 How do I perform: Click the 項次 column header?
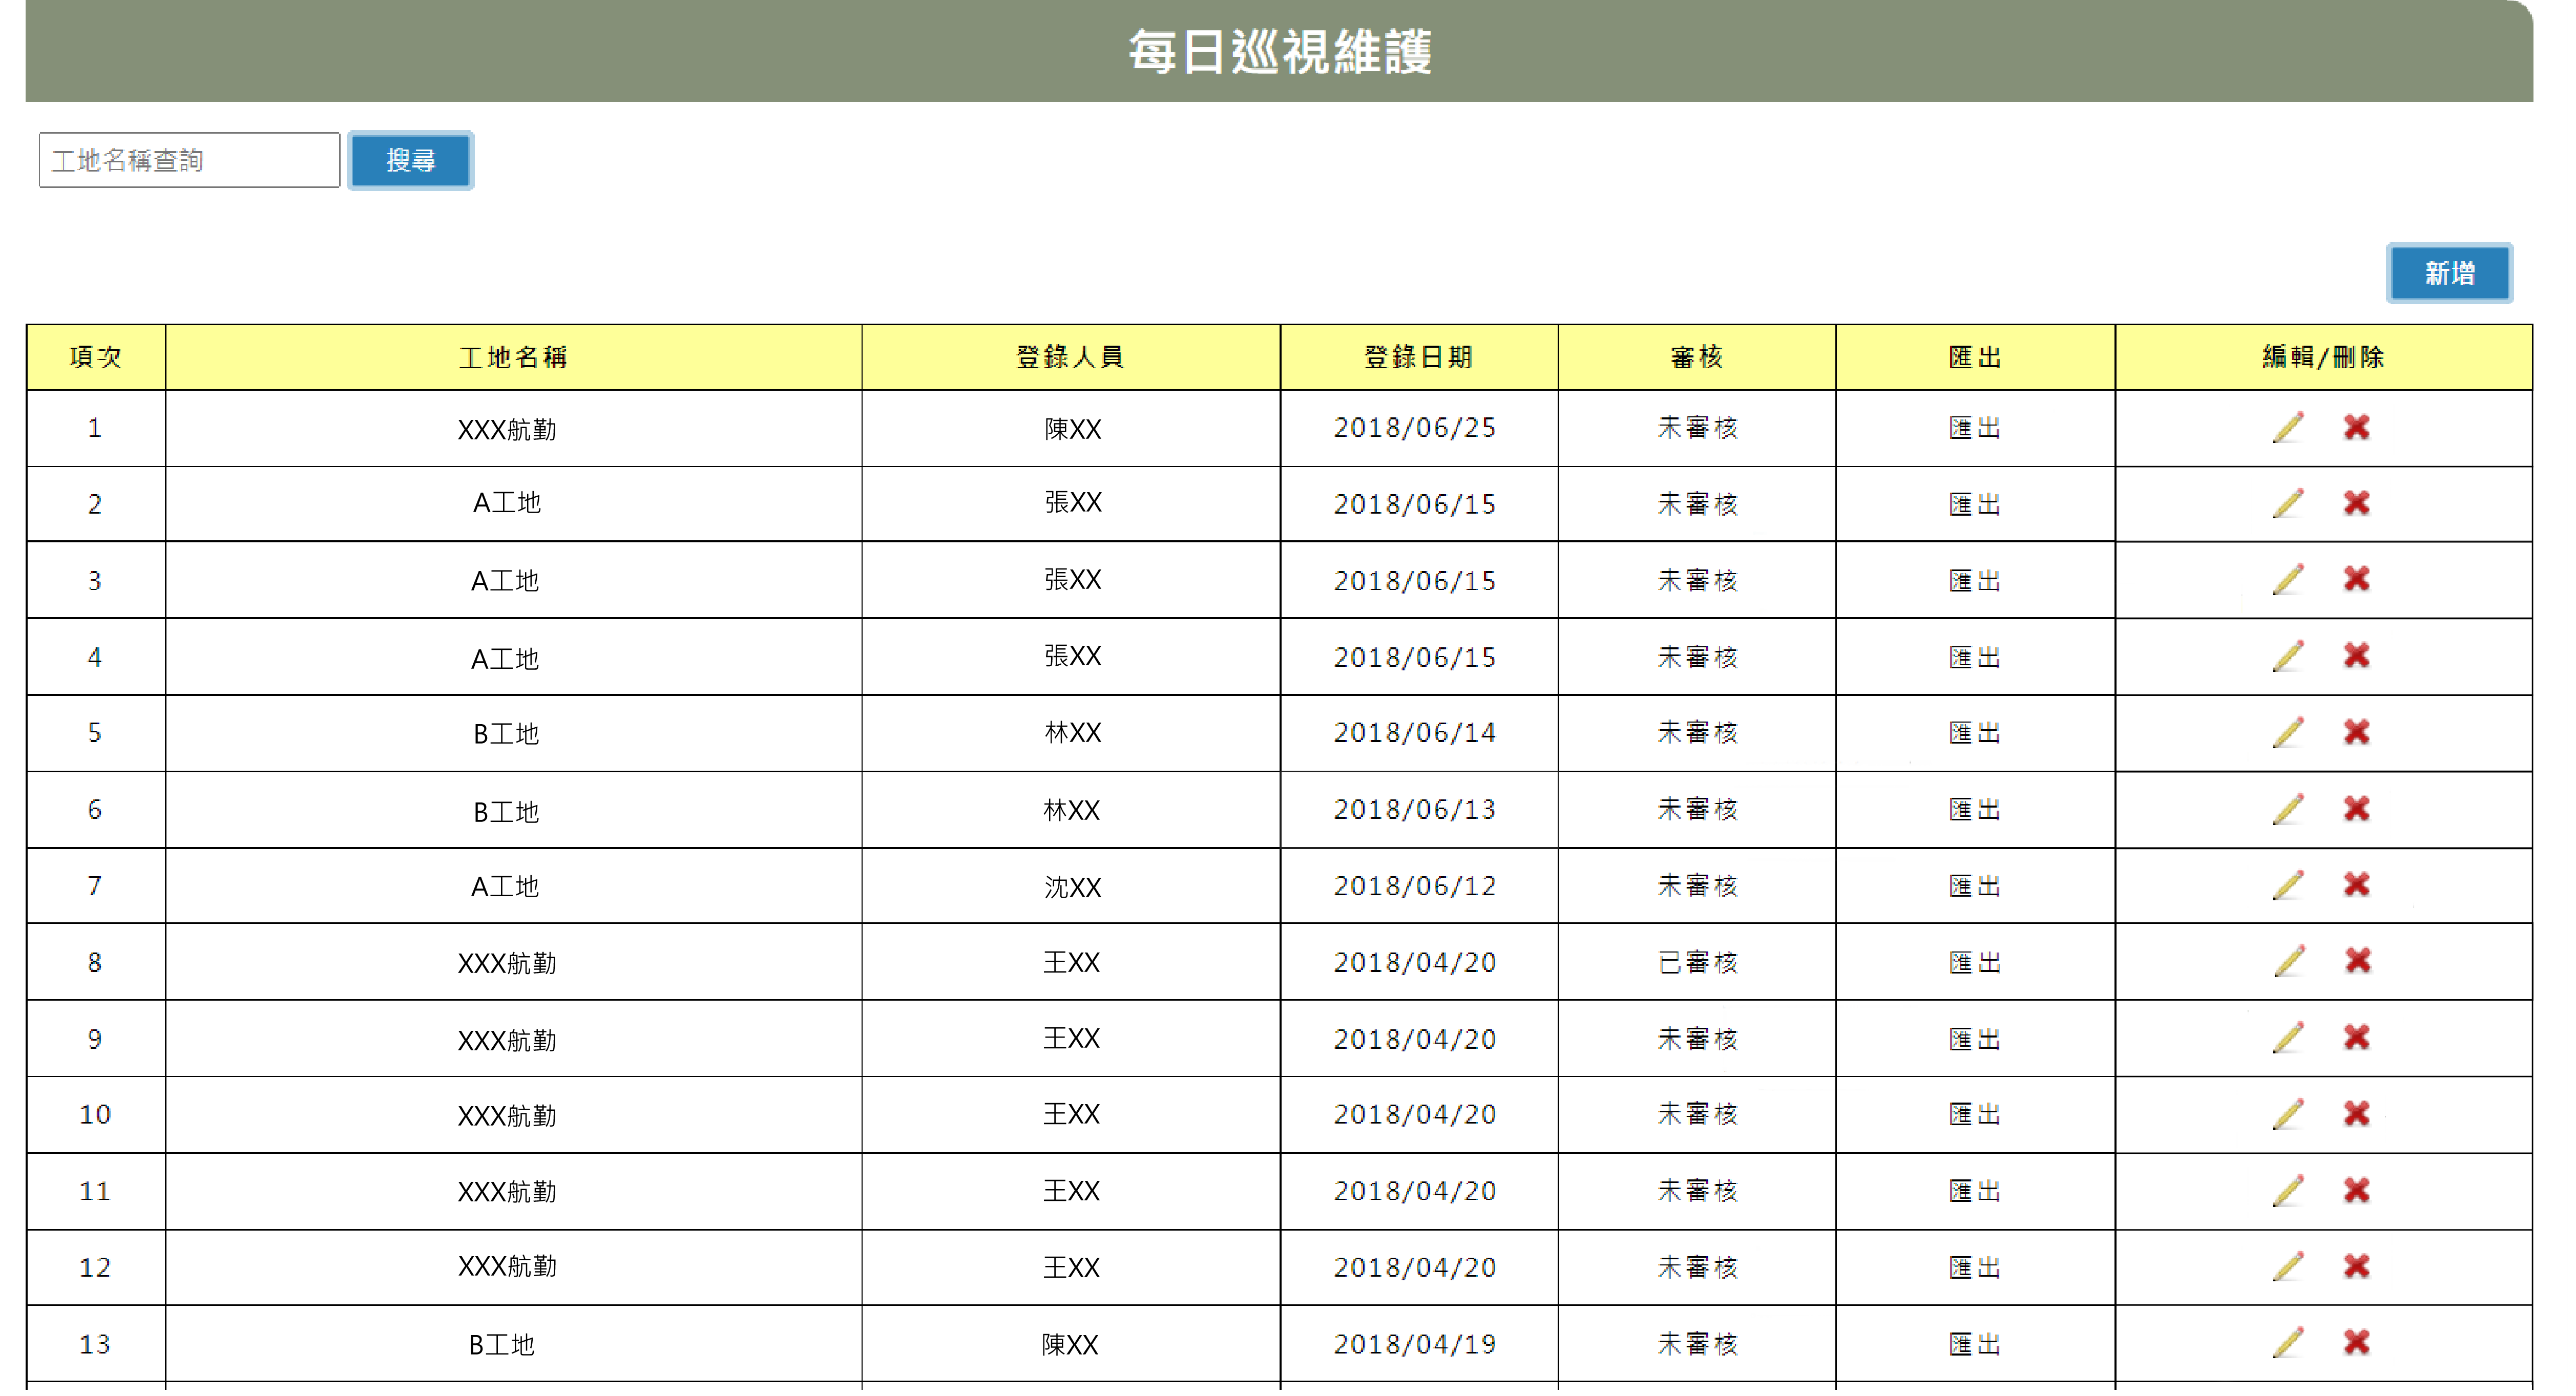(x=95, y=357)
